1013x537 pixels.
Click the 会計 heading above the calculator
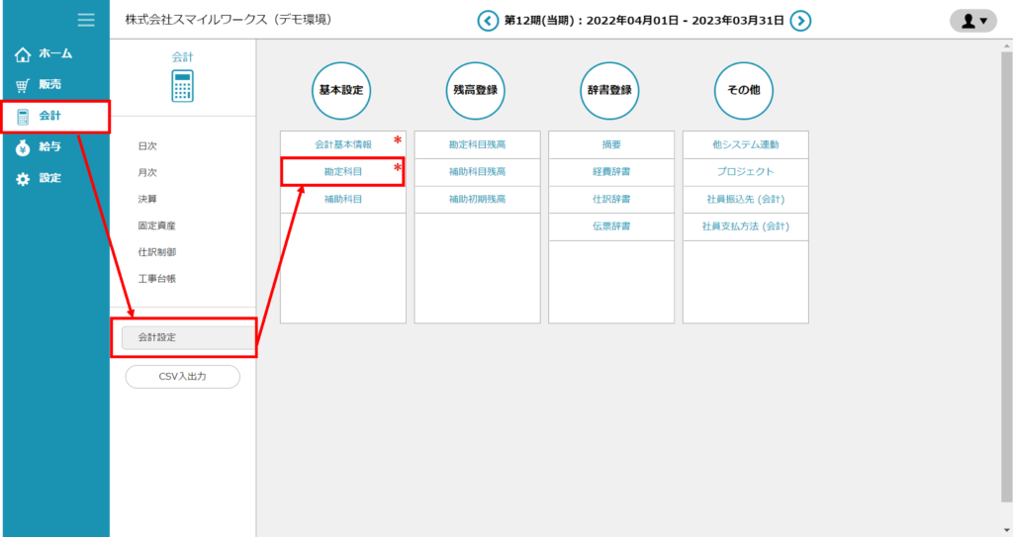click(x=183, y=57)
